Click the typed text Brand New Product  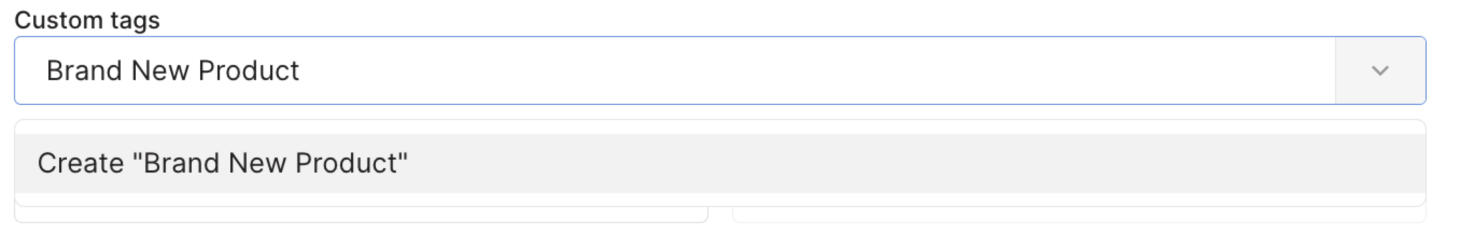(x=172, y=71)
